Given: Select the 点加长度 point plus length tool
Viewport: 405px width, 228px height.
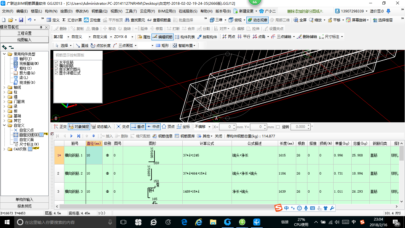Looking at the screenshot, I should pos(101,45).
